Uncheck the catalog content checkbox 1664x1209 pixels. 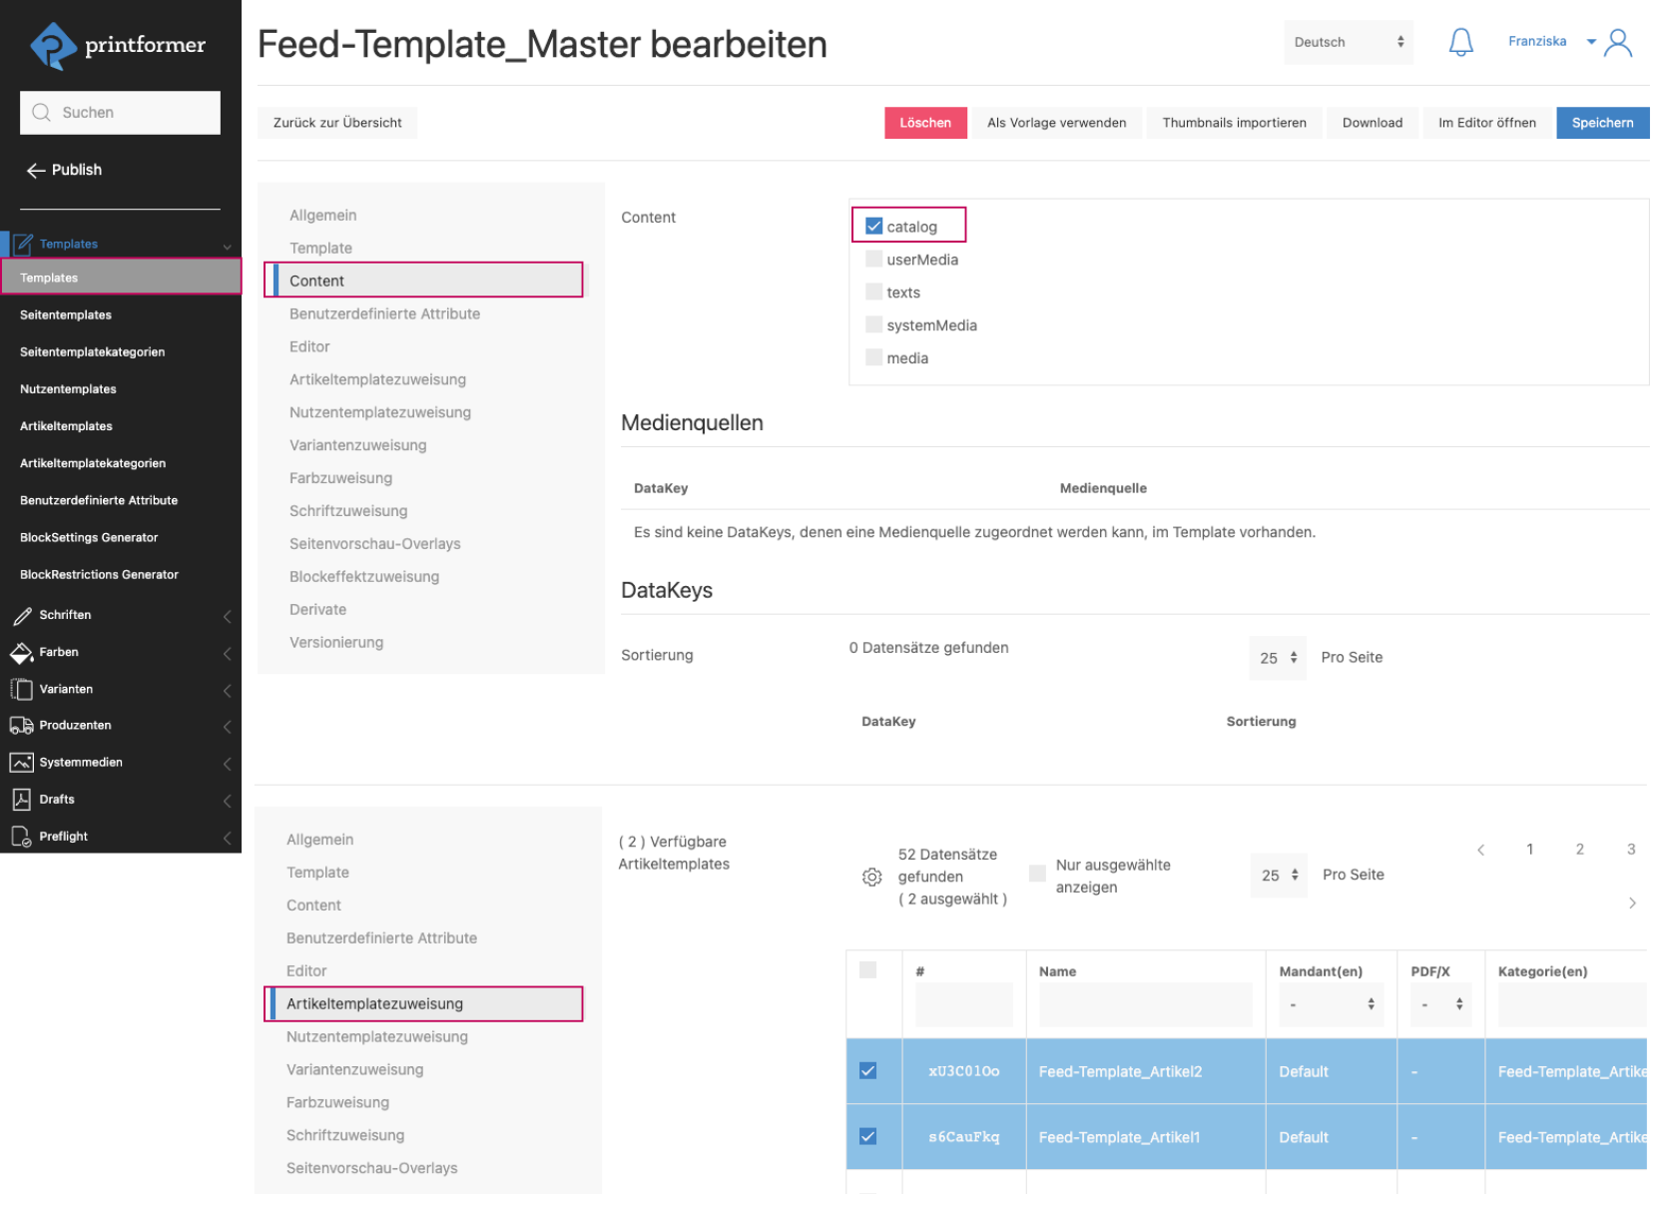[x=874, y=227]
